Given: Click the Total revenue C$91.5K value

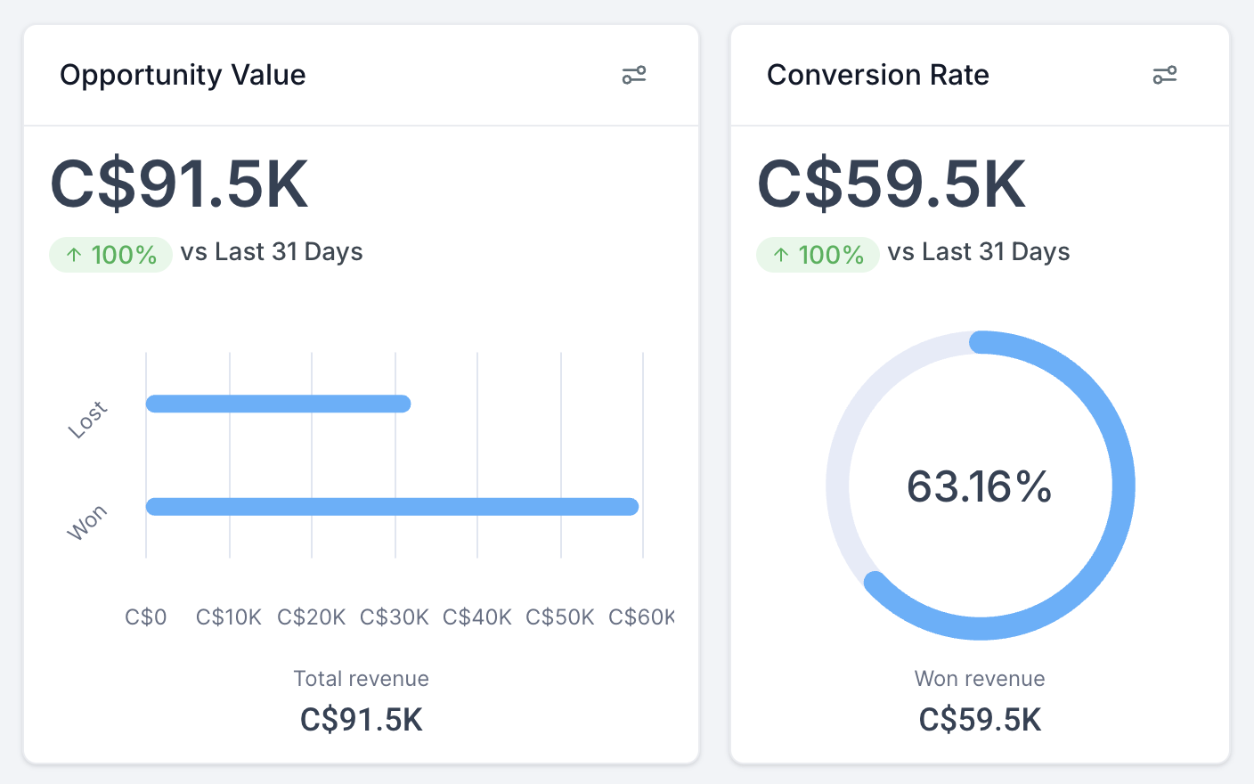Looking at the screenshot, I should click(x=361, y=720).
